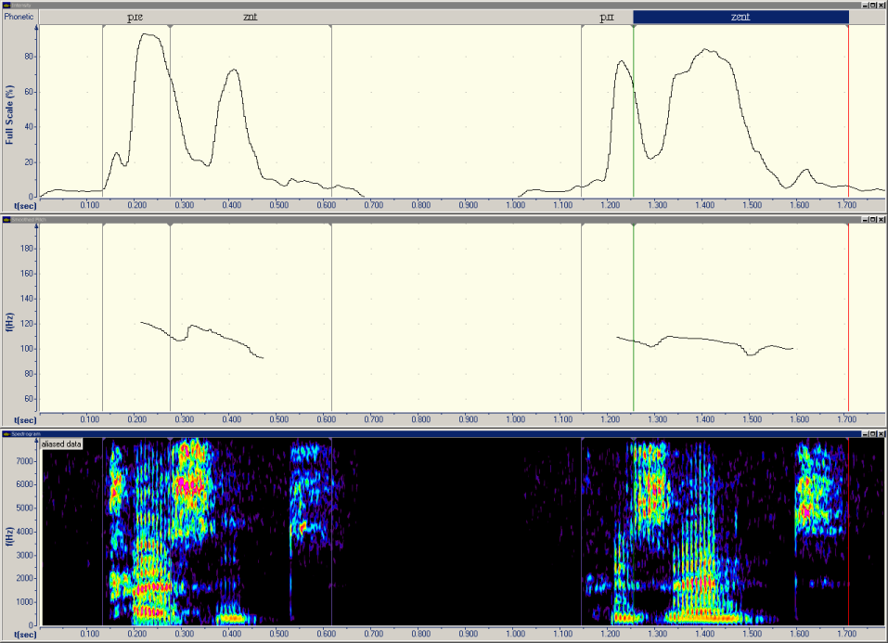888x643 pixels.
Task: Close the pitch plot panel
Action: click(882, 220)
